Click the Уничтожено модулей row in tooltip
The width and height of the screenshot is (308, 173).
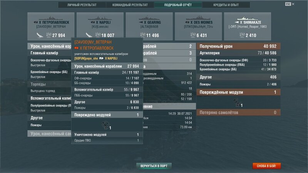[x=107, y=135]
